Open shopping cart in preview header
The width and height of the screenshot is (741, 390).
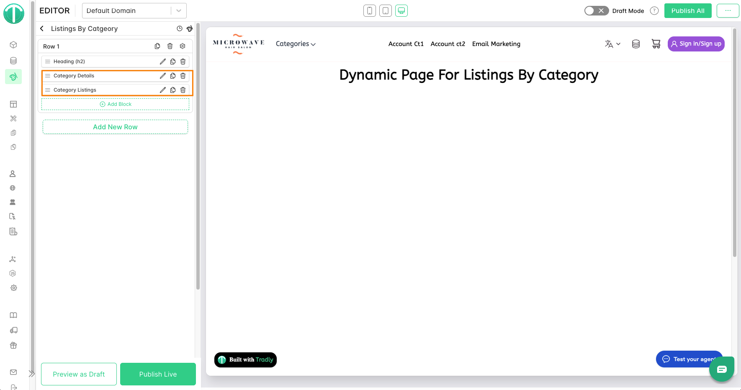coord(656,44)
